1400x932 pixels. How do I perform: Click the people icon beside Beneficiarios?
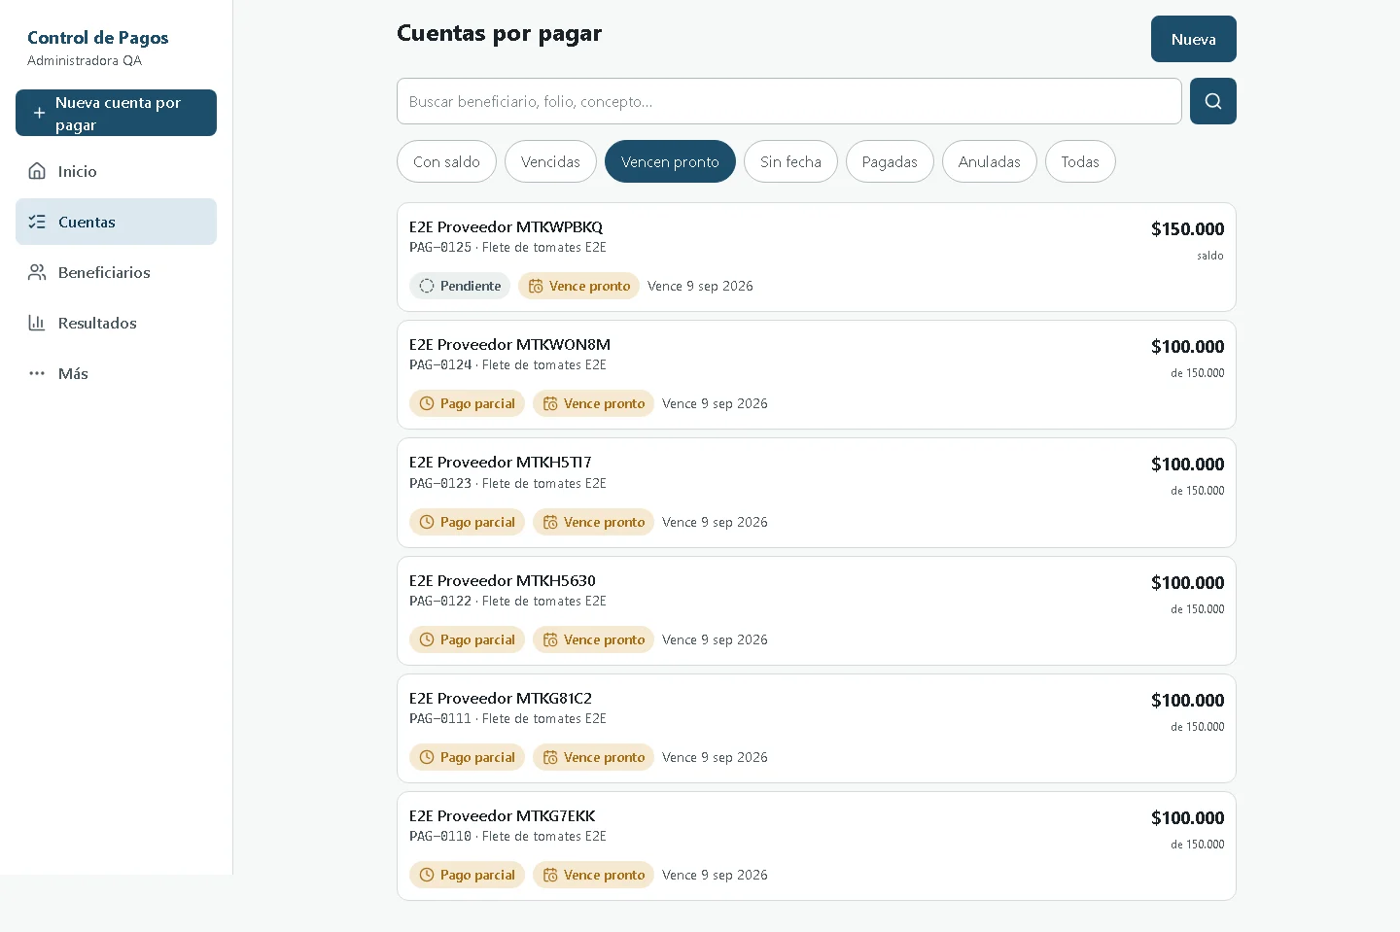(x=37, y=272)
